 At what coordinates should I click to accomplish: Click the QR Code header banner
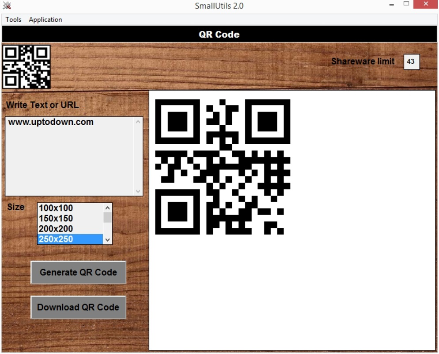tap(219, 34)
